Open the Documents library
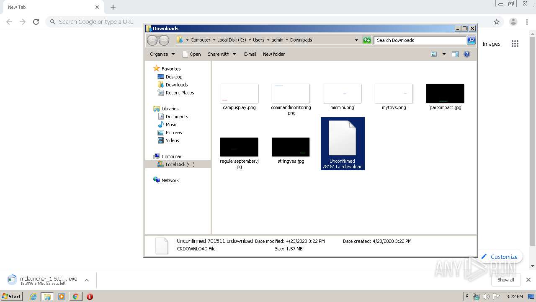Viewport: 536px width, 302px height. [173, 117]
